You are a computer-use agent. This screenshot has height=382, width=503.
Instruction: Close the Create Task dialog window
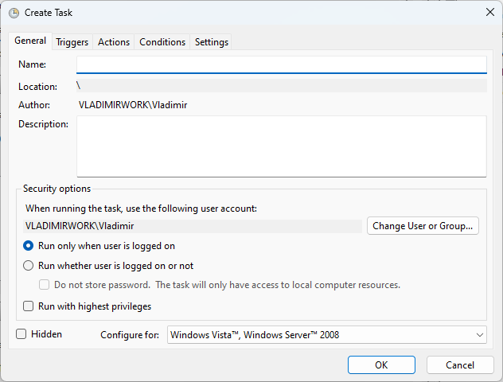point(488,13)
